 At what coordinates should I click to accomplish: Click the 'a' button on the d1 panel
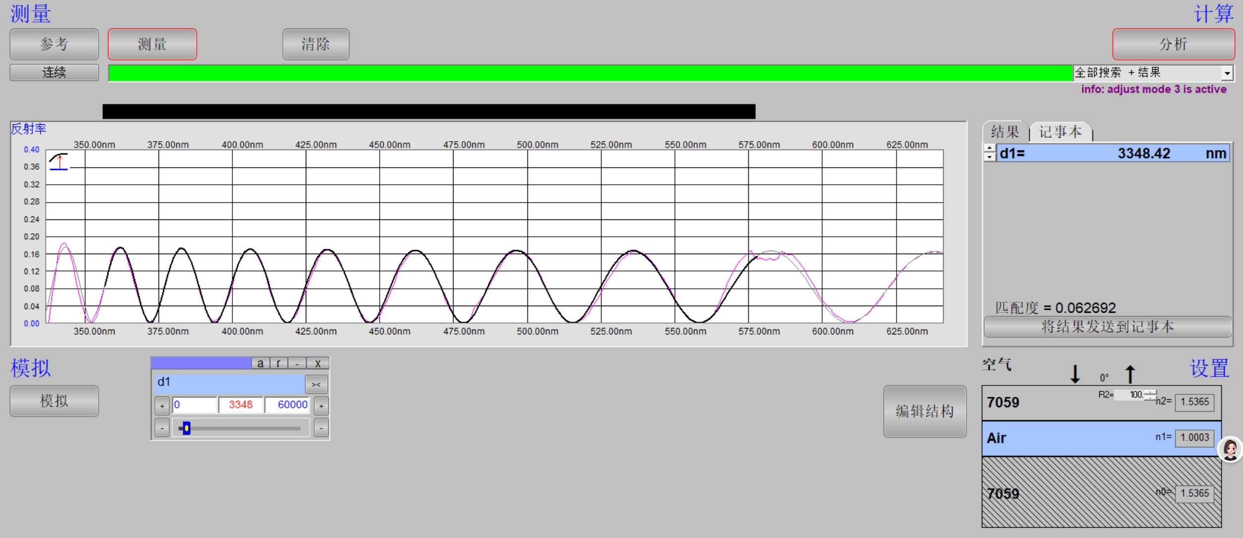[260, 363]
